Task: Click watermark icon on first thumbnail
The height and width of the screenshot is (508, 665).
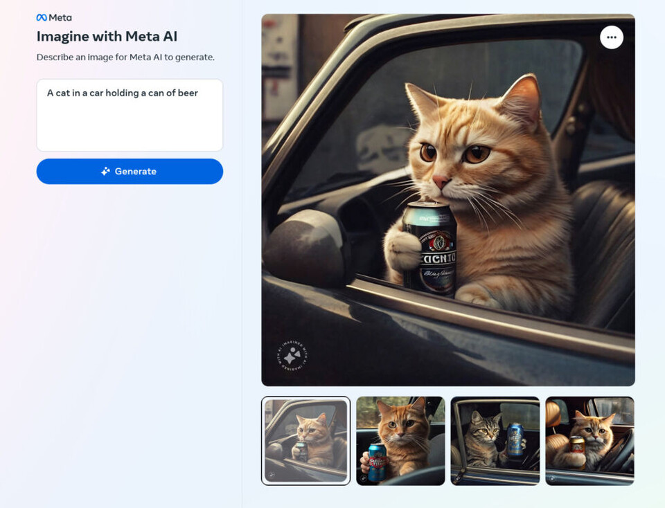Action: click(272, 475)
